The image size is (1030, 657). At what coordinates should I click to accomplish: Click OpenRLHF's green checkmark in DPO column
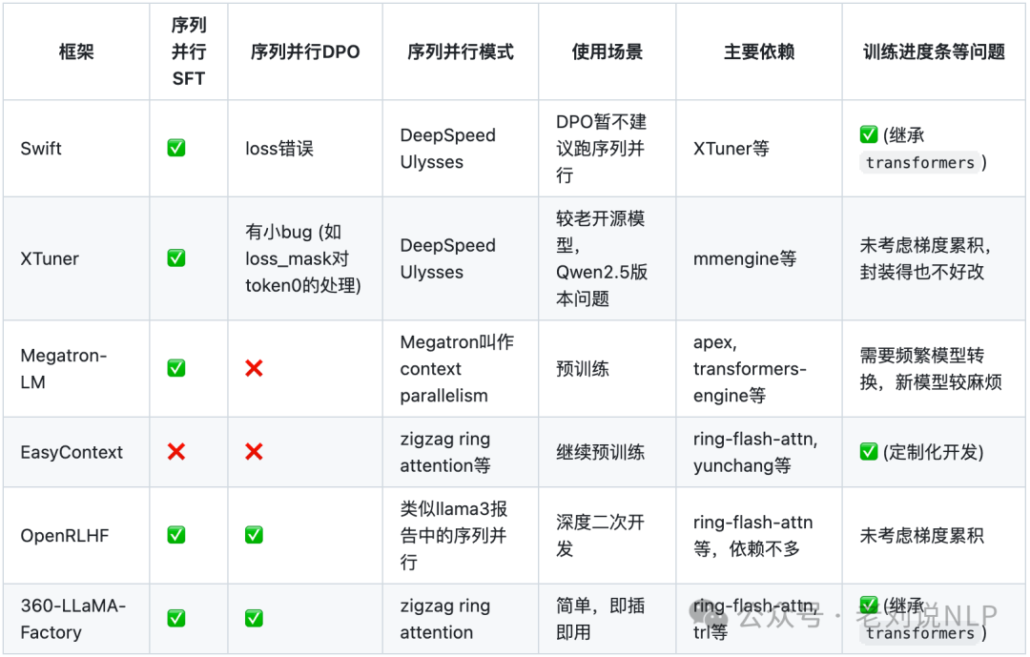pyautogui.click(x=254, y=535)
